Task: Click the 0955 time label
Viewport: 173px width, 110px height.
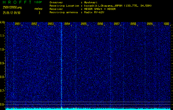Action: click(x=84, y=24)
